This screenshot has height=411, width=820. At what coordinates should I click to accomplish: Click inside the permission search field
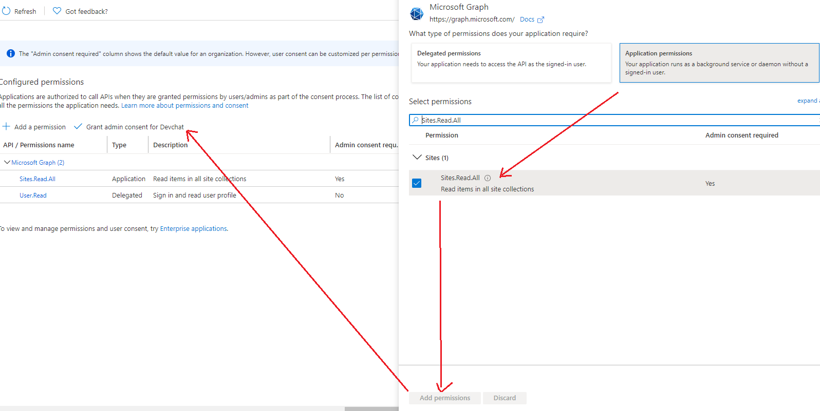pos(614,120)
